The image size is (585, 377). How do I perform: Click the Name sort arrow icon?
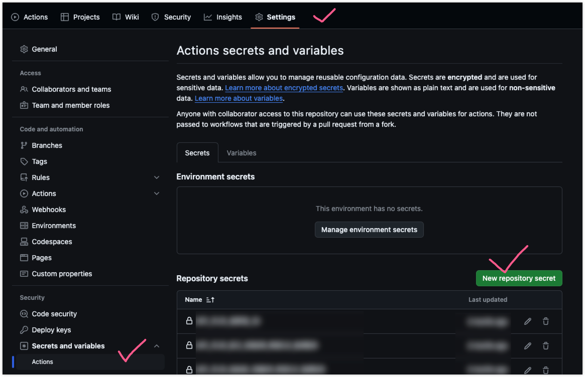point(210,300)
